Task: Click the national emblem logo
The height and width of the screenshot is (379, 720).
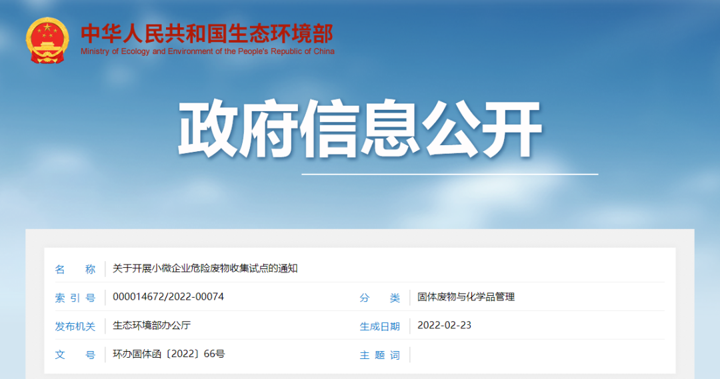Action: coord(47,41)
